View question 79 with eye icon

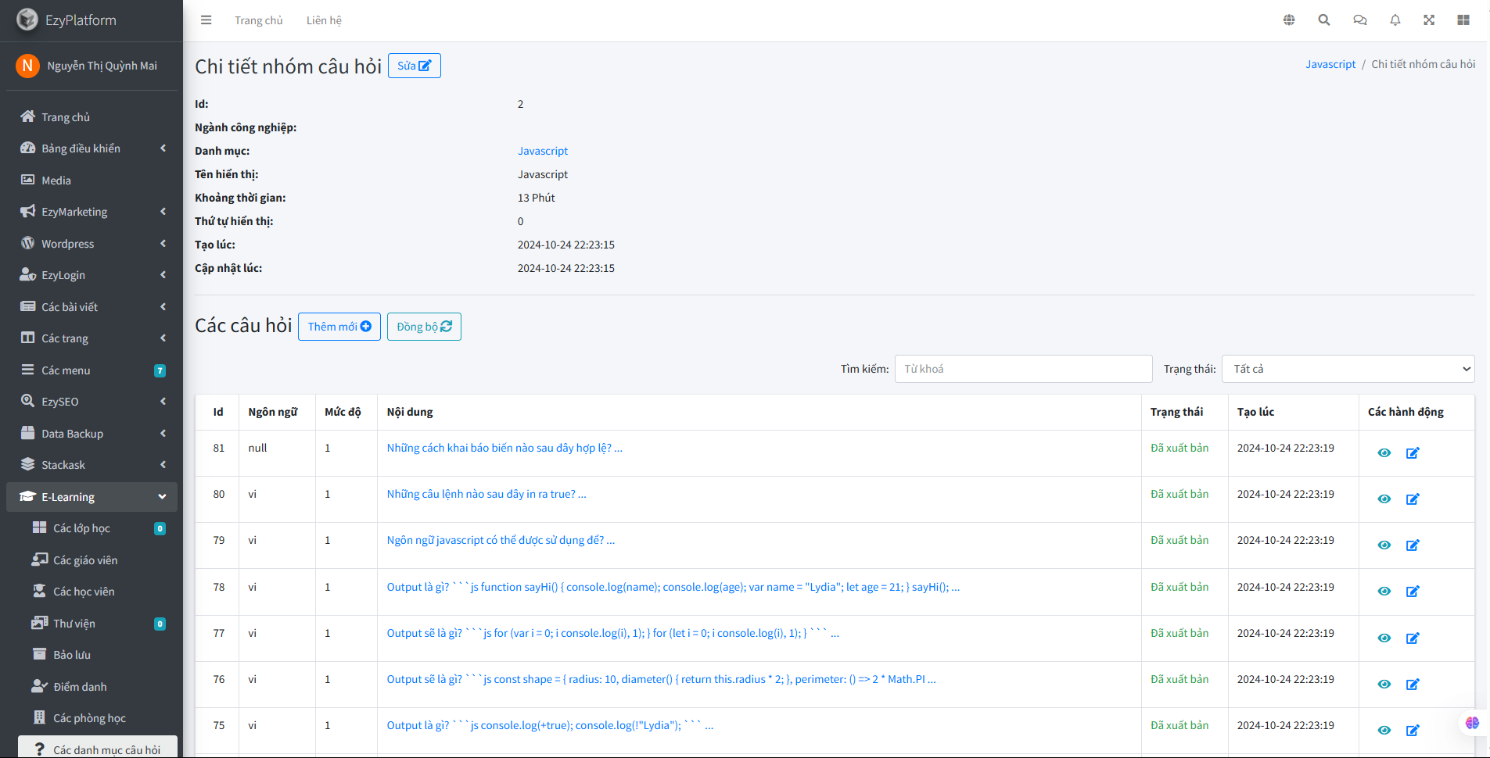[1384, 545]
